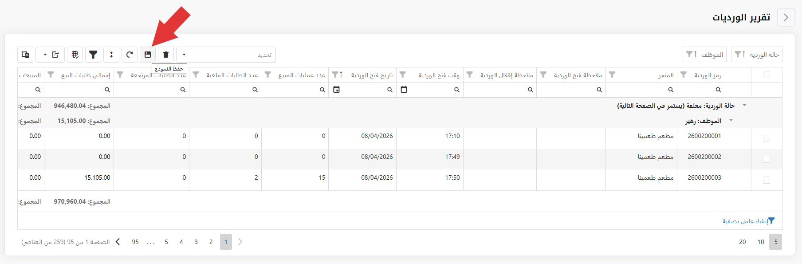The image size is (802, 264).
Task: Click the up-down arrows toolbar icon
Action: coord(111,55)
